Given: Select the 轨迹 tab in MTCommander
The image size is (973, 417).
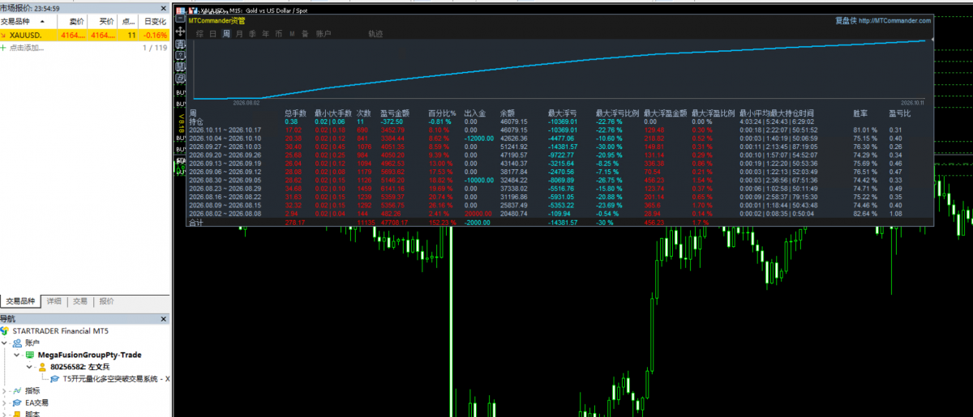Looking at the screenshot, I should pyautogui.click(x=376, y=34).
